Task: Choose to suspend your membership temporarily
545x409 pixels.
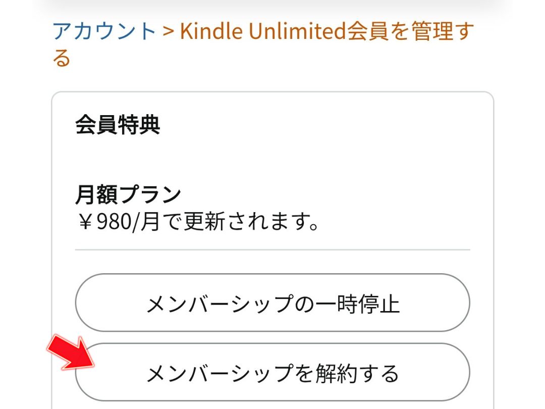Action: 272,302
